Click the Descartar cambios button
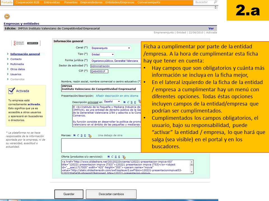 pyautogui.click(x=111, y=194)
